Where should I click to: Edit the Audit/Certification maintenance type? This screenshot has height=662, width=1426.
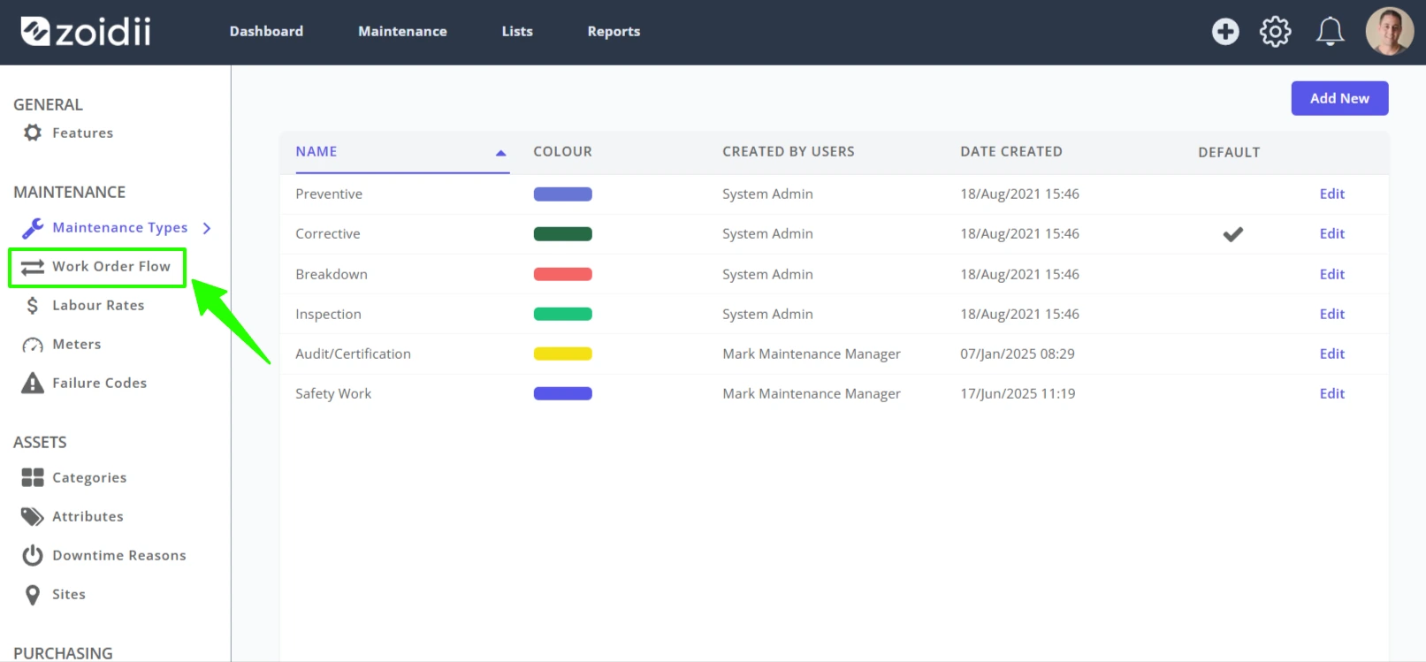(x=1331, y=354)
